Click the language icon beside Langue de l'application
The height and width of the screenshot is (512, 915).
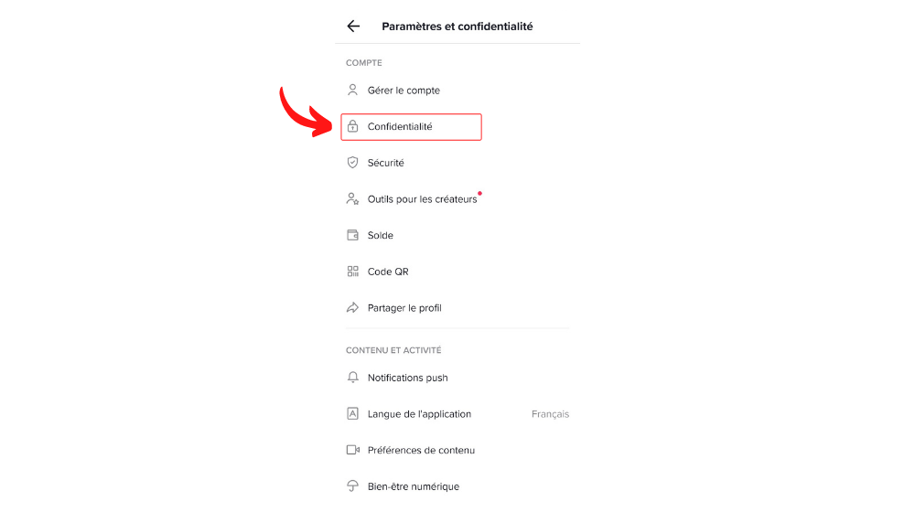click(352, 414)
